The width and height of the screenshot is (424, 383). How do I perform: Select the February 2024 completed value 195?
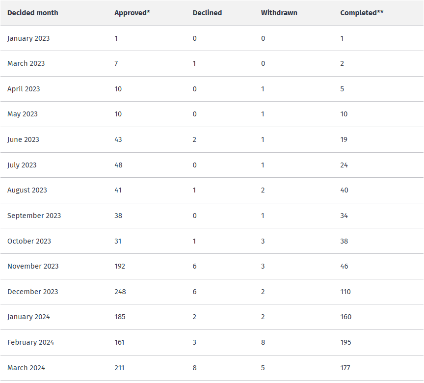click(x=345, y=342)
